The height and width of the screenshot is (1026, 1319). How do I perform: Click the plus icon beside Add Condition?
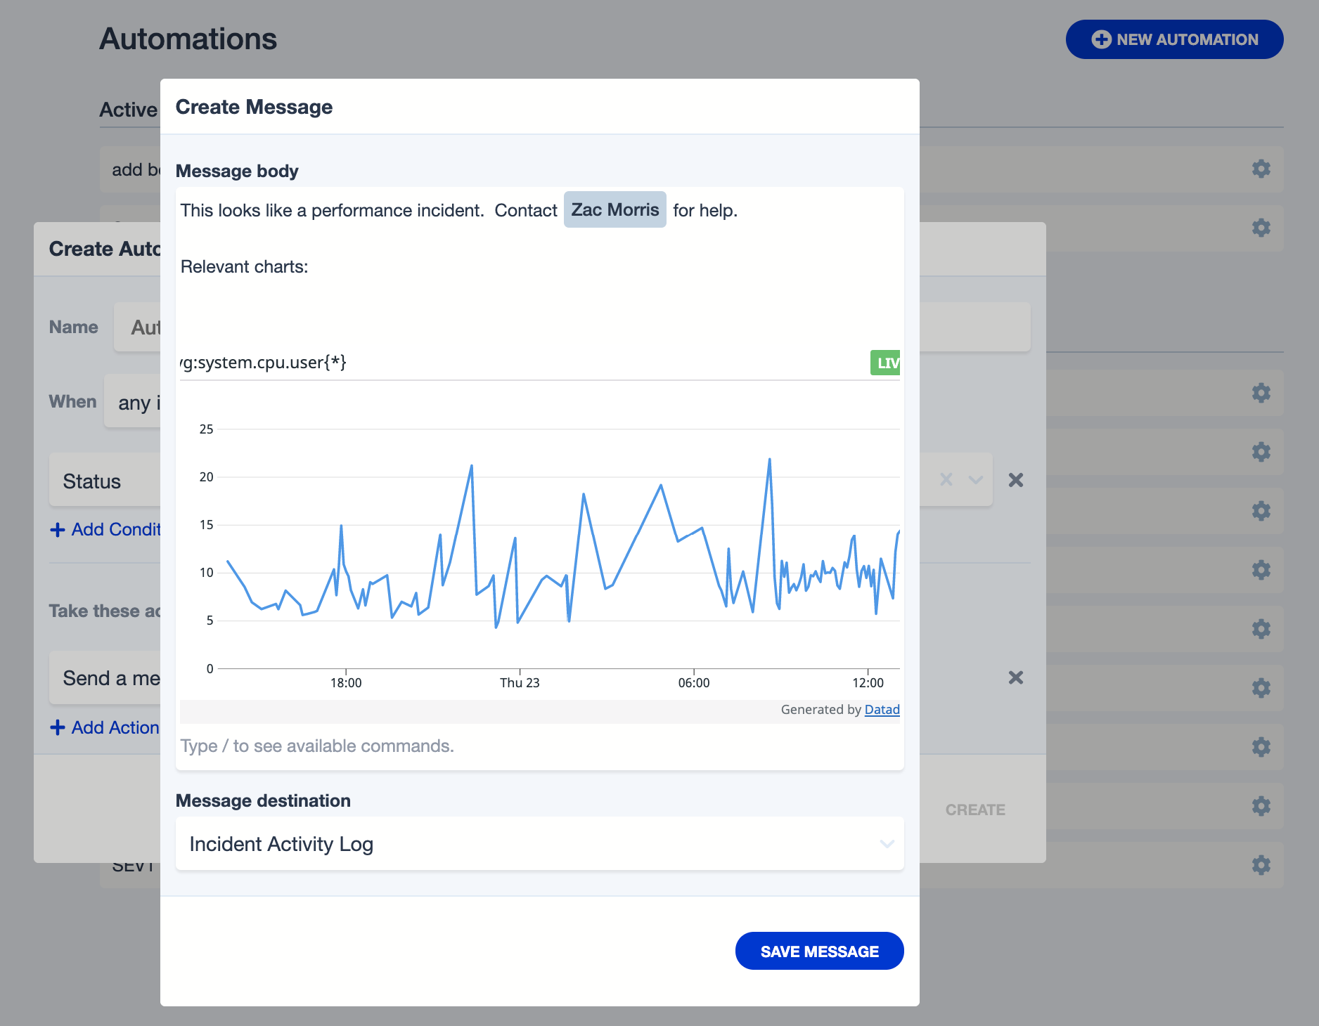(58, 530)
